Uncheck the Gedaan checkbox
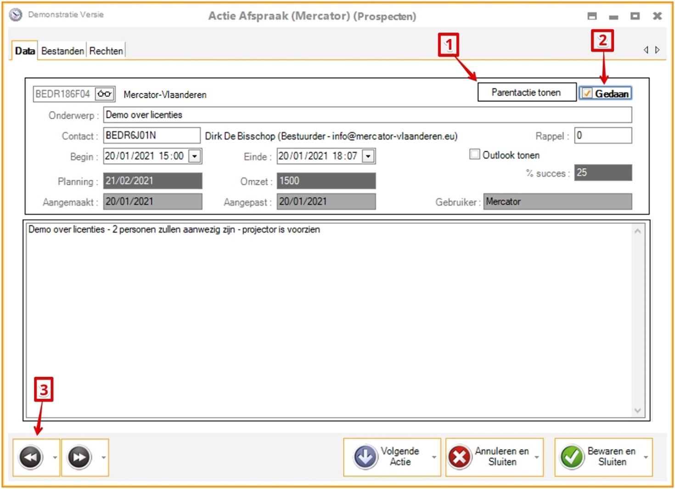 587,94
